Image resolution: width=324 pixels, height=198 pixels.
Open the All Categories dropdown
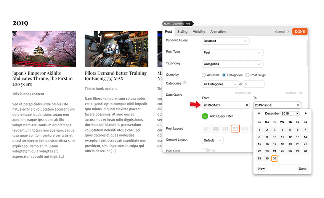pyautogui.click(x=220, y=84)
